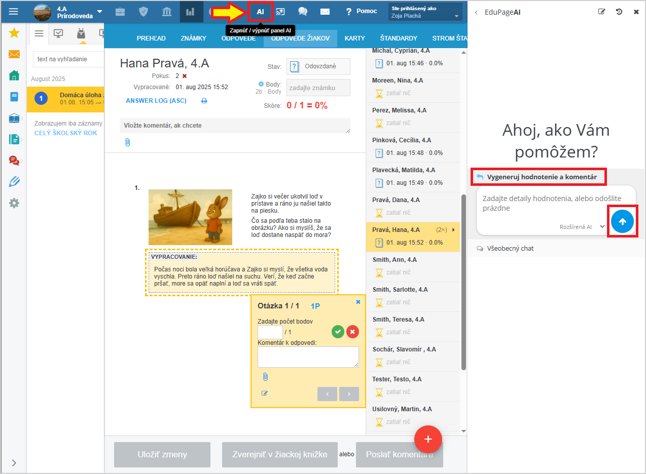Go to the green home icon
646x474 pixels.
click(x=14, y=75)
